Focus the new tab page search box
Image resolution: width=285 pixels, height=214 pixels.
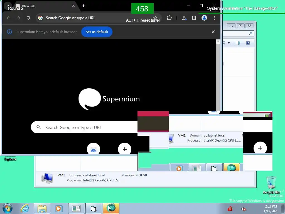pyautogui.click(x=84, y=127)
